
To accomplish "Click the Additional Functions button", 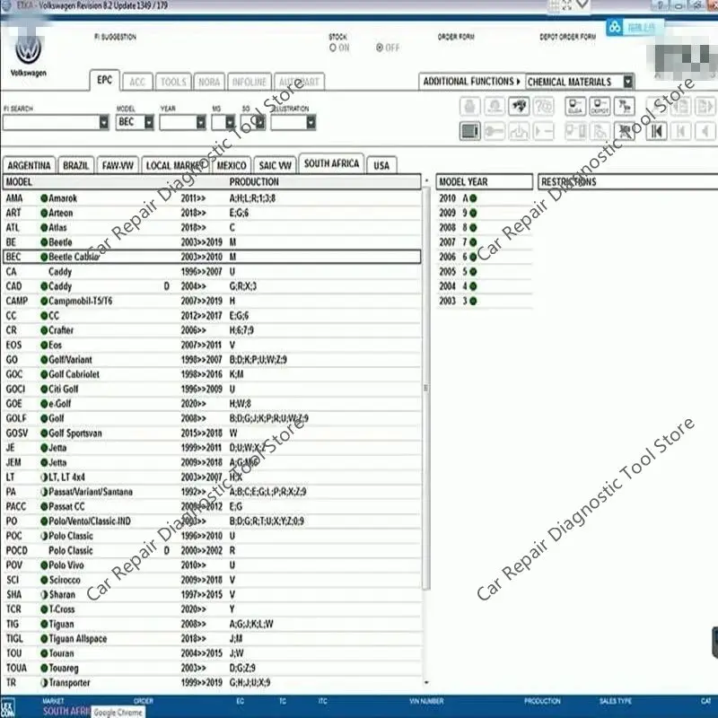I will [470, 82].
